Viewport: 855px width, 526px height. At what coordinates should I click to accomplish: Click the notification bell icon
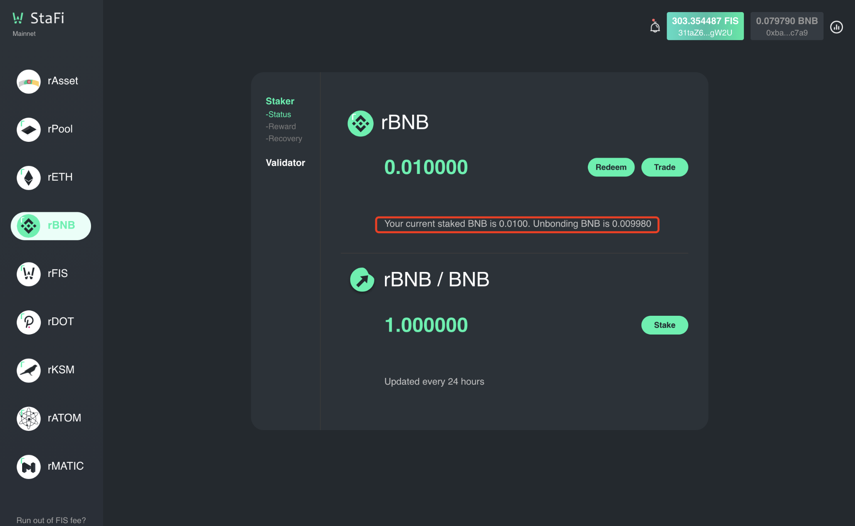pyautogui.click(x=655, y=27)
